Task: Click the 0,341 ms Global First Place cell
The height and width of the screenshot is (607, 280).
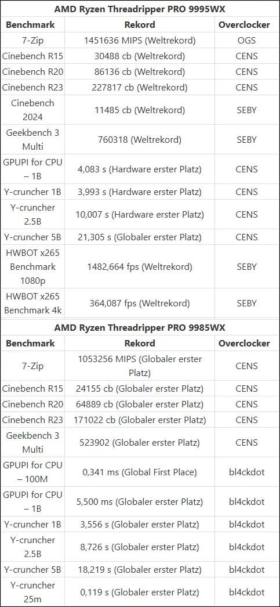Action: point(140,472)
